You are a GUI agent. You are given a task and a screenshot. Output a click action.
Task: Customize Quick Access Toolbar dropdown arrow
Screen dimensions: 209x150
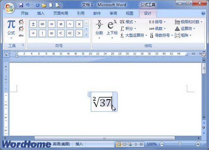click(x=67, y=5)
